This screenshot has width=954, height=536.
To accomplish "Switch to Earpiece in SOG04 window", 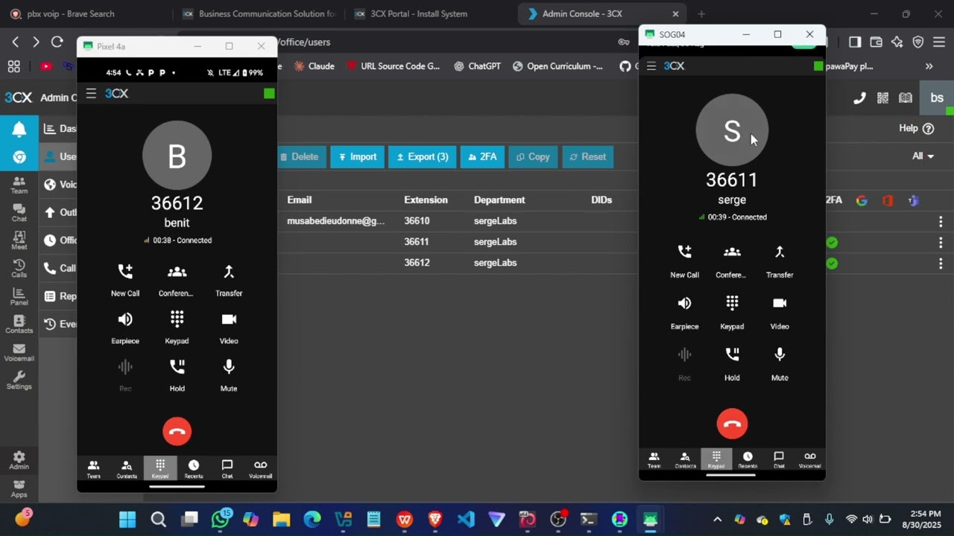I will pyautogui.click(x=684, y=313).
